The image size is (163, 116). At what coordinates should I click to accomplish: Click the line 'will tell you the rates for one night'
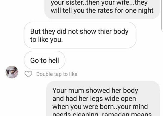click(x=102, y=11)
